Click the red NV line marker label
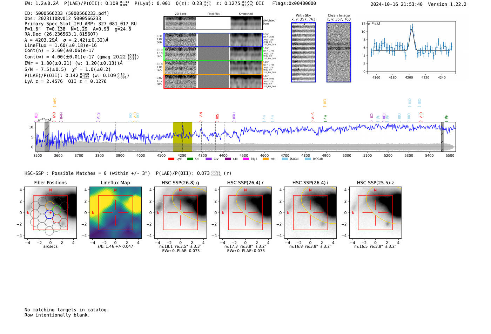Viewport: 491px width, 334px height. pyautogui.click(x=201, y=115)
